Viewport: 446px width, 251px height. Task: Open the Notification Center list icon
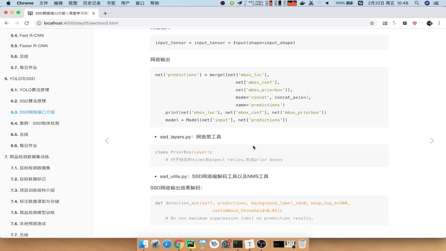(x=437, y=3)
